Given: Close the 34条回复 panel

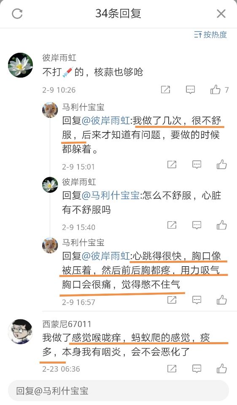Looking at the screenshot, I should click(221, 13).
